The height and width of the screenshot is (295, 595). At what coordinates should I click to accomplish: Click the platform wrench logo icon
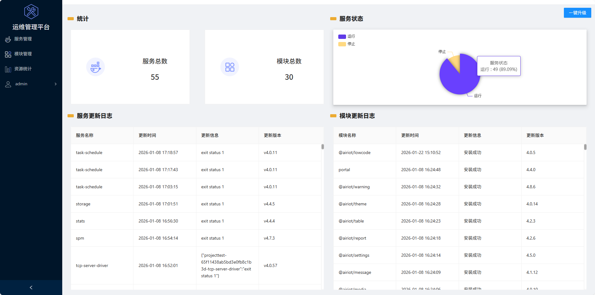(x=31, y=12)
